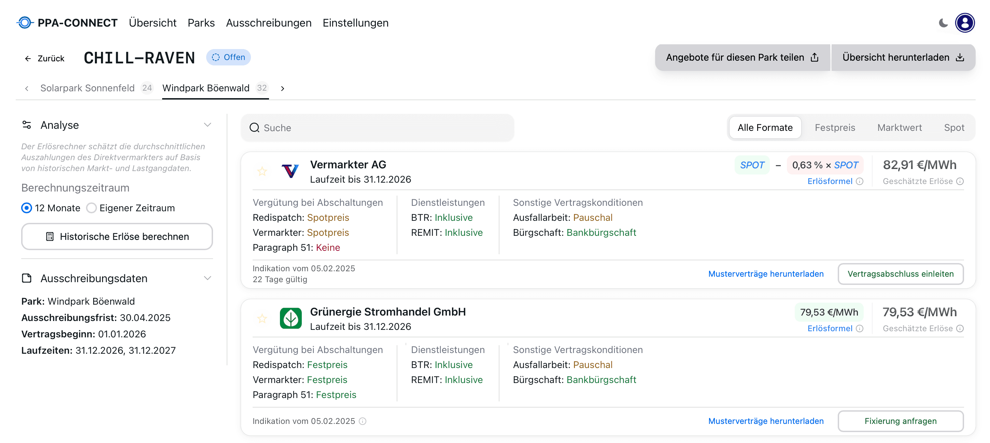Click Historische Erlöse berechnen button
This screenshot has width=990, height=443.
117,236
